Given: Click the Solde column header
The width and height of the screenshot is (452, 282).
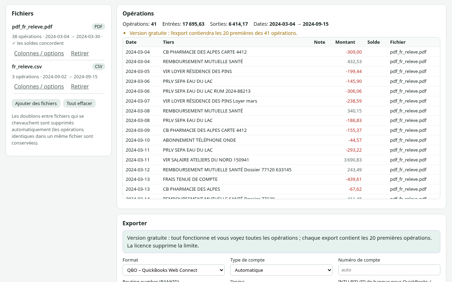Looking at the screenshot, I should point(374,42).
